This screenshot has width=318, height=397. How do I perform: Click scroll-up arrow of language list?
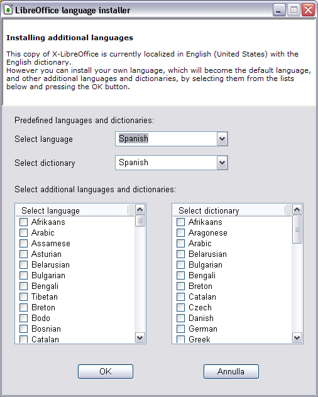coord(140,209)
